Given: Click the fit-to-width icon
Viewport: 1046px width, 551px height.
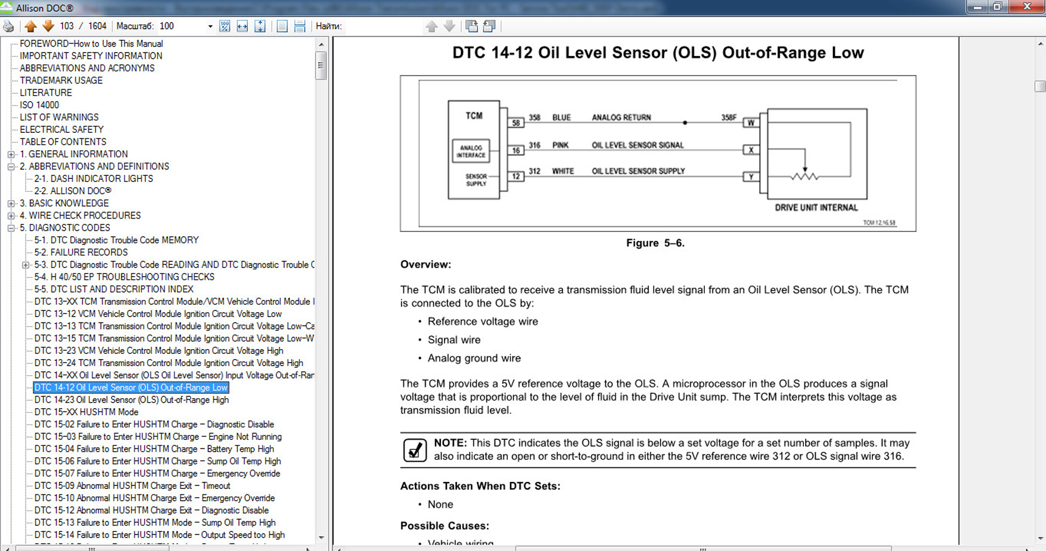Looking at the screenshot, I should (x=242, y=26).
